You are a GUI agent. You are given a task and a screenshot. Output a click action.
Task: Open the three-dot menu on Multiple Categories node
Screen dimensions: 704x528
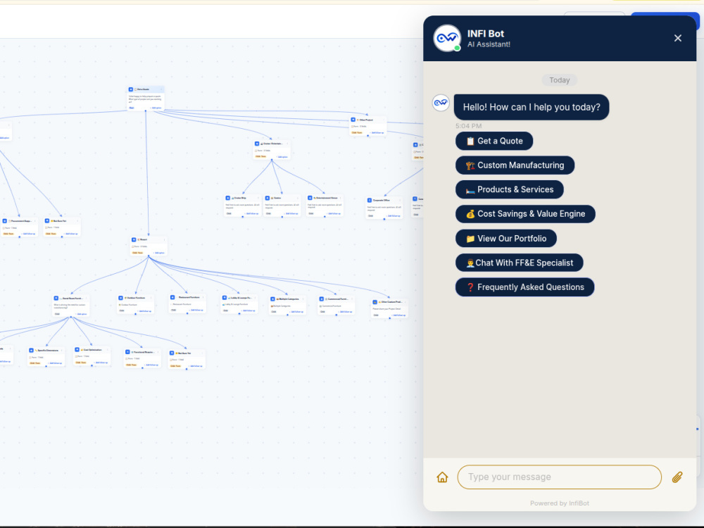point(303,299)
